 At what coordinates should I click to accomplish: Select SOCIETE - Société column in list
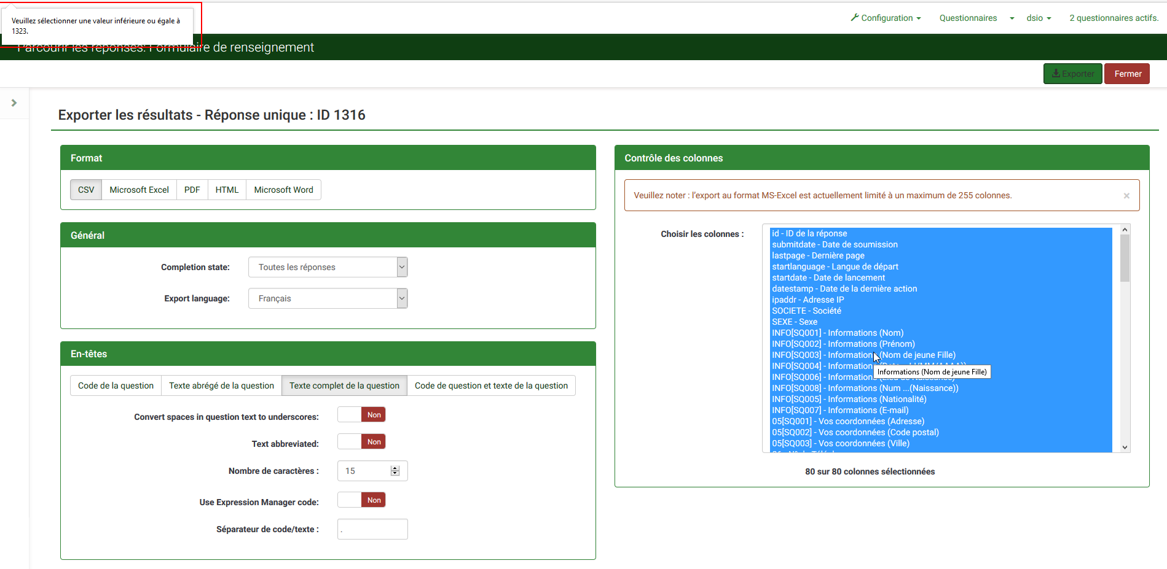pos(806,311)
